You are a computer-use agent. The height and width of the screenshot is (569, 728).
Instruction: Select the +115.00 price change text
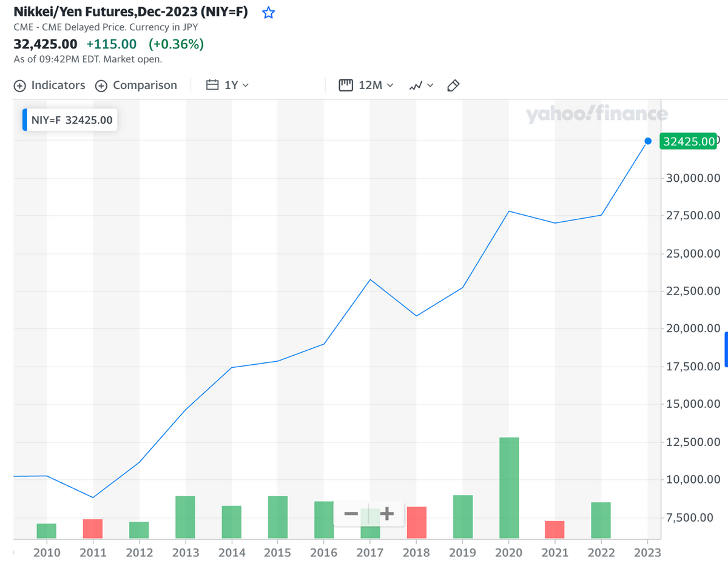coord(112,44)
